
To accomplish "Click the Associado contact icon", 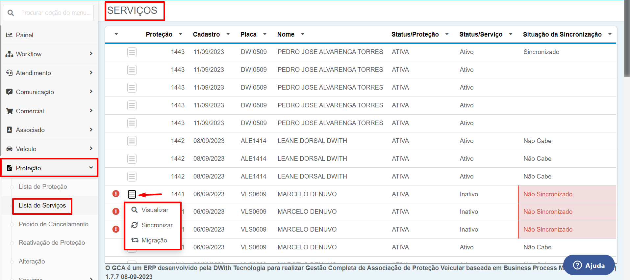I will (x=9, y=130).
